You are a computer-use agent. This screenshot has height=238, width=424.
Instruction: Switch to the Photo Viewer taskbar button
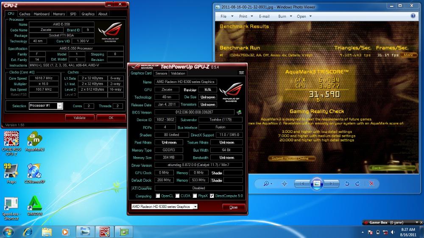85,232
